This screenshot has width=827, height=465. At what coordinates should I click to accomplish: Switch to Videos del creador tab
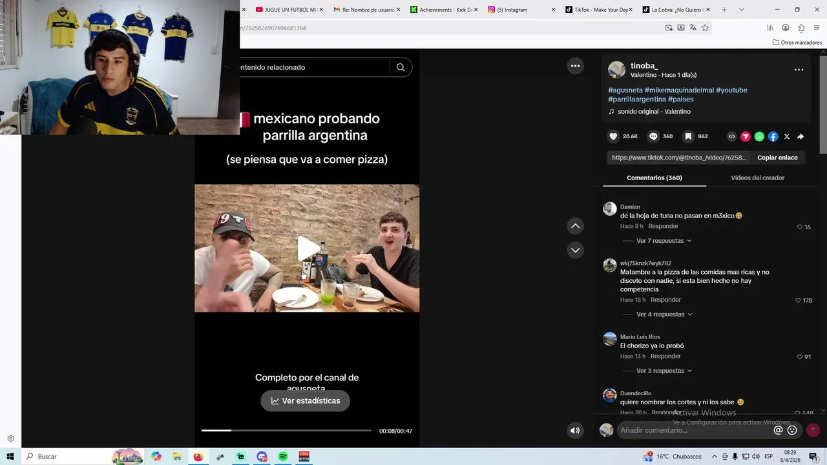[x=757, y=178]
